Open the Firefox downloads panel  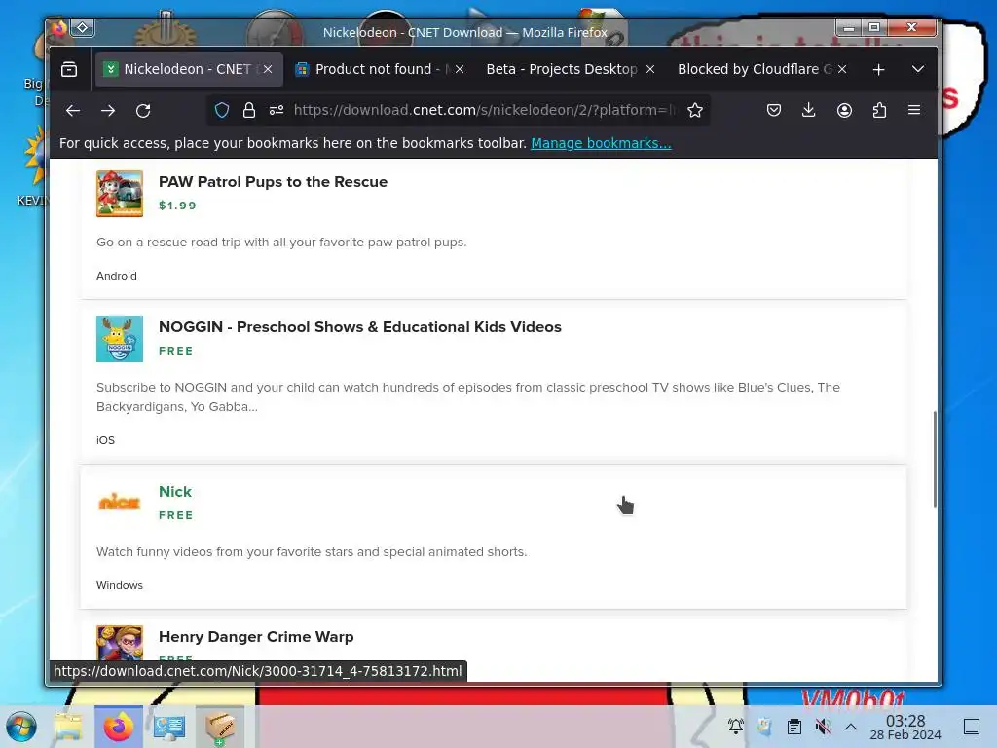click(809, 111)
